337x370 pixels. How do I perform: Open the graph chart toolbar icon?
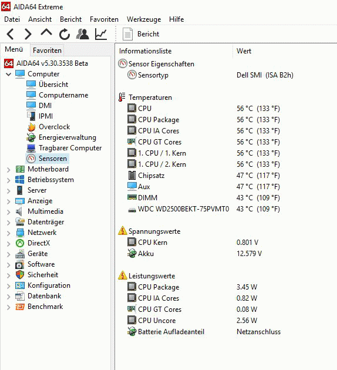coord(101,34)
